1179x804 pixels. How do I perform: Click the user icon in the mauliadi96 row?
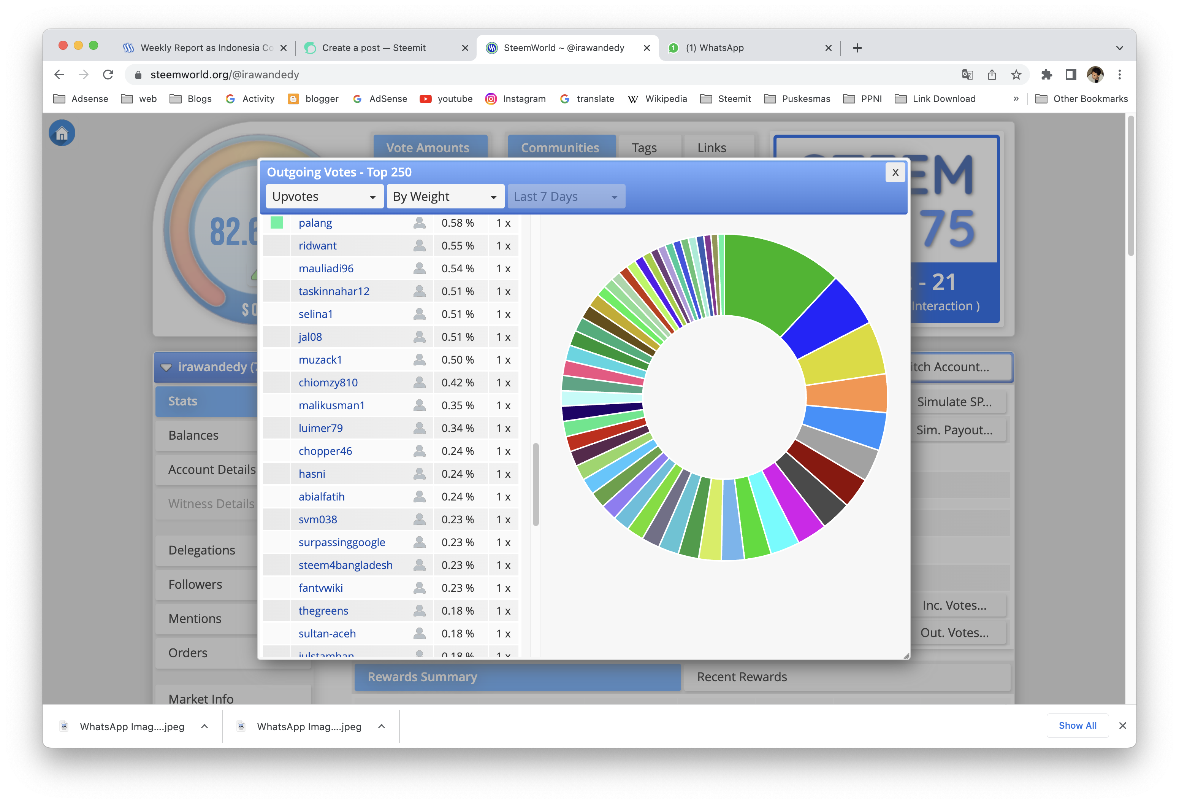(x=419, y=268)
